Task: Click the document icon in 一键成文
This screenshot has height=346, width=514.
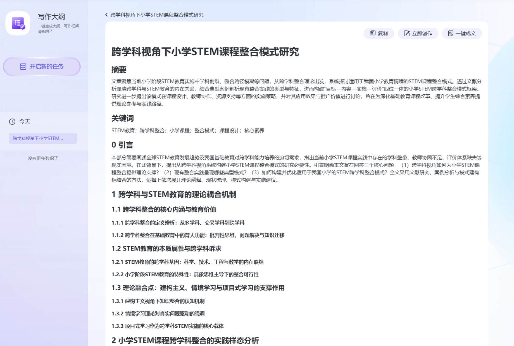Action: 451,33
